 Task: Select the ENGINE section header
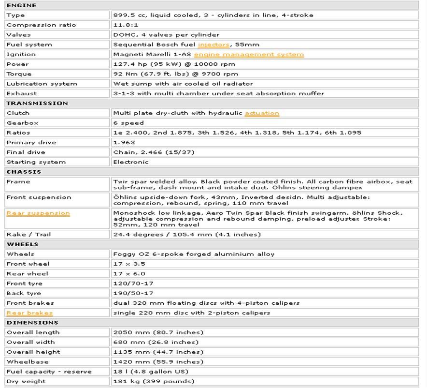coord(21,5)
